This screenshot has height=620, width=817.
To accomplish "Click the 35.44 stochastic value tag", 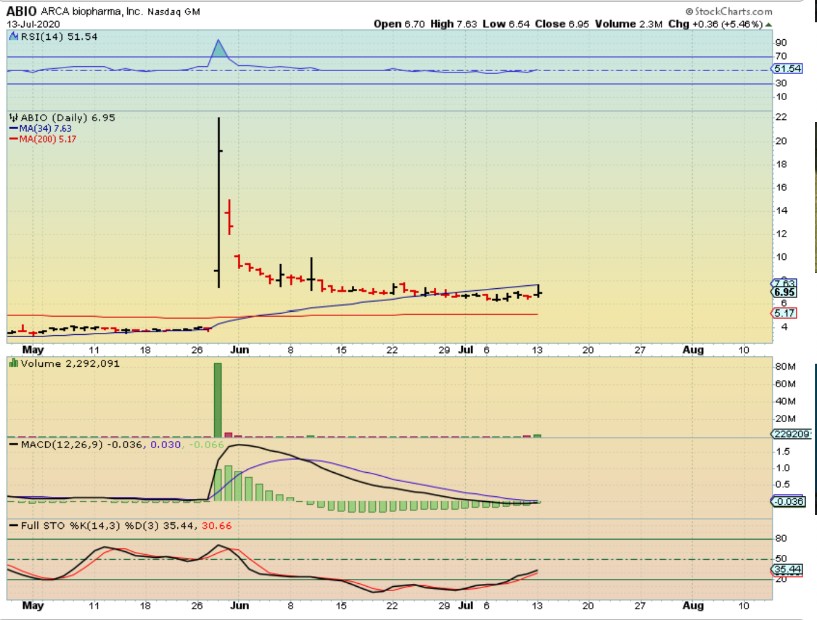I will 787,569.
